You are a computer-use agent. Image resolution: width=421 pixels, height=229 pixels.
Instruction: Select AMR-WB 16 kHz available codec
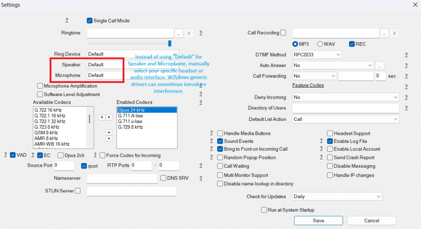pos(60,144)
